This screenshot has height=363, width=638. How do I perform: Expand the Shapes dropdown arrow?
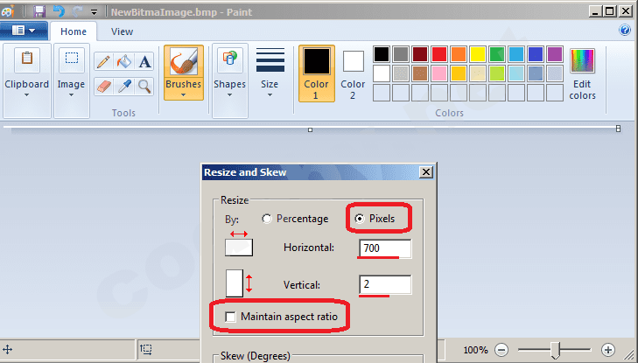pyautogui.click(x=230, y=95)
